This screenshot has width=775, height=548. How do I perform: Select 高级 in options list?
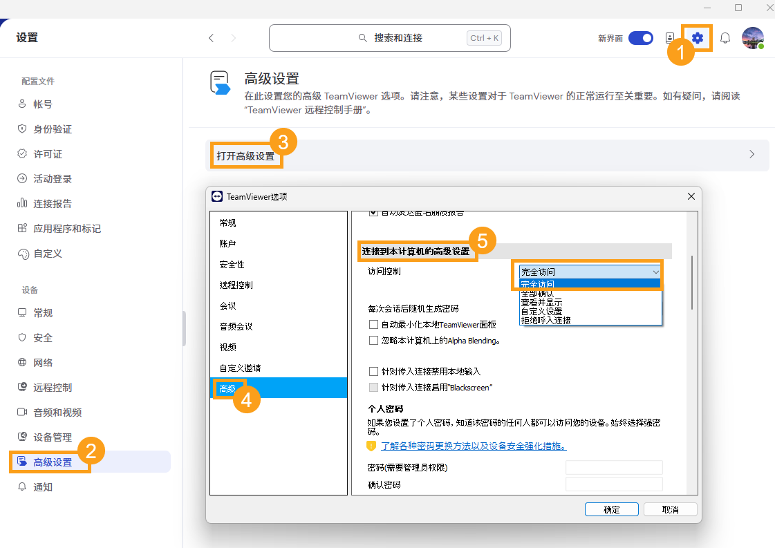(279, 388)
